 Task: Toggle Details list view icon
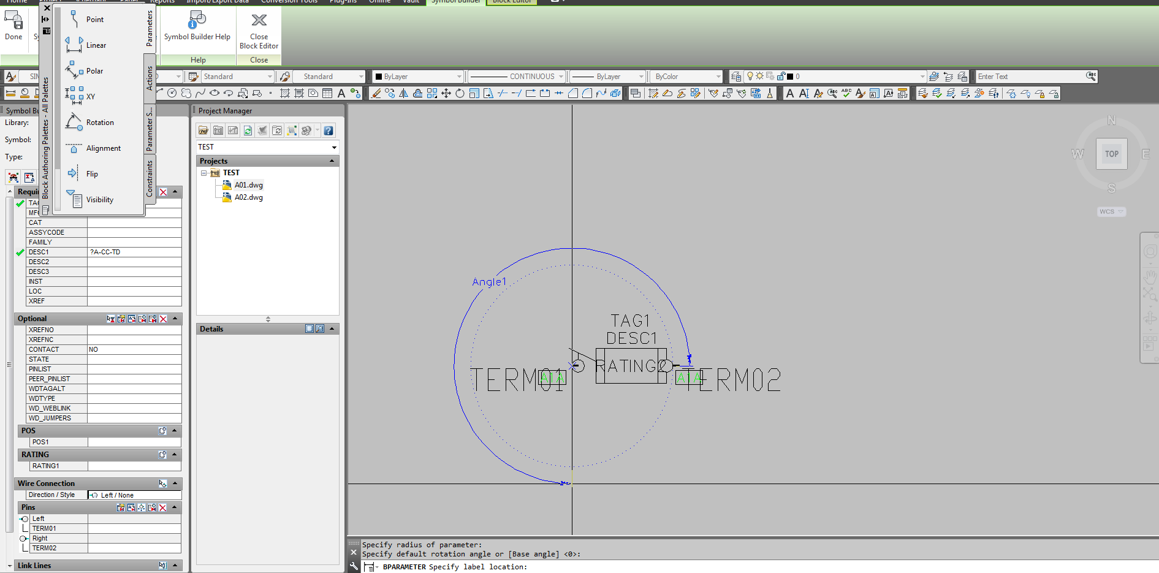tap(310, 329)
